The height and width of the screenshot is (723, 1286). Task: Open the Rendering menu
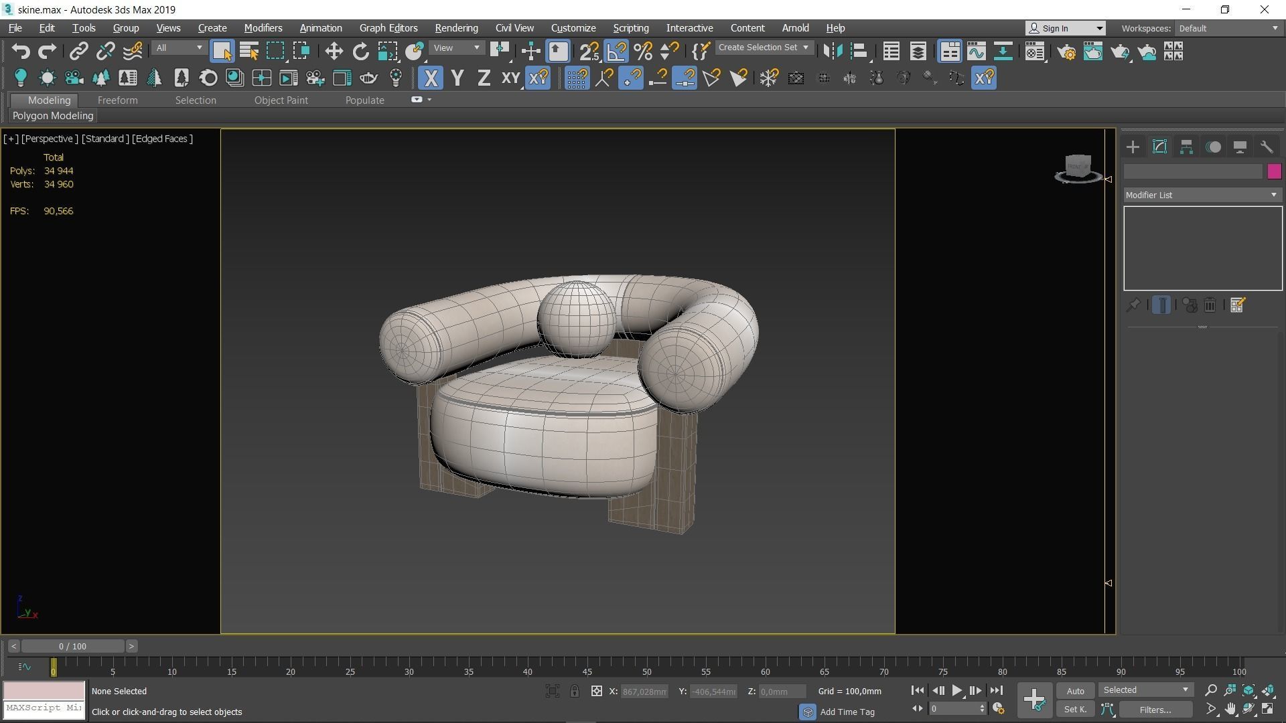point(456,28)
